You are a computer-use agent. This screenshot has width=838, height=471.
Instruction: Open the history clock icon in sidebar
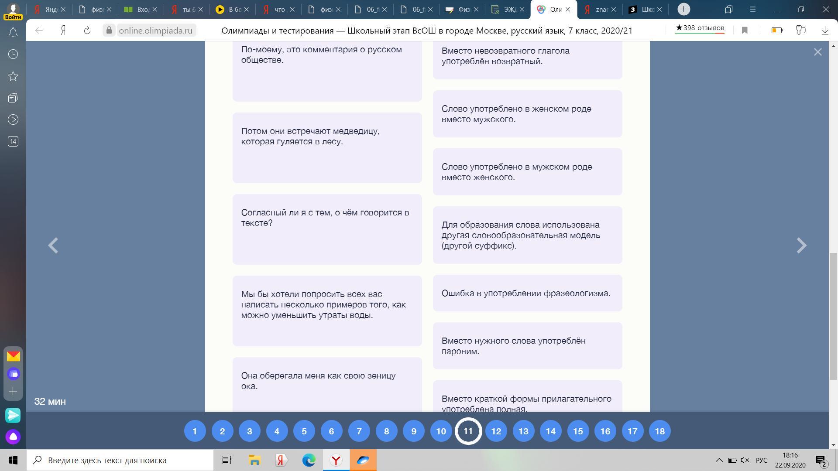coord(13,54)
